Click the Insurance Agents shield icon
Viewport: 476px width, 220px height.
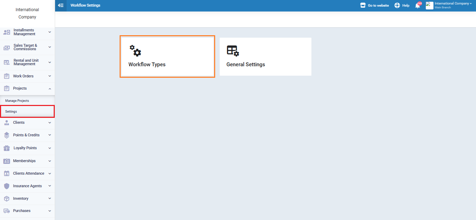point(7,186)
